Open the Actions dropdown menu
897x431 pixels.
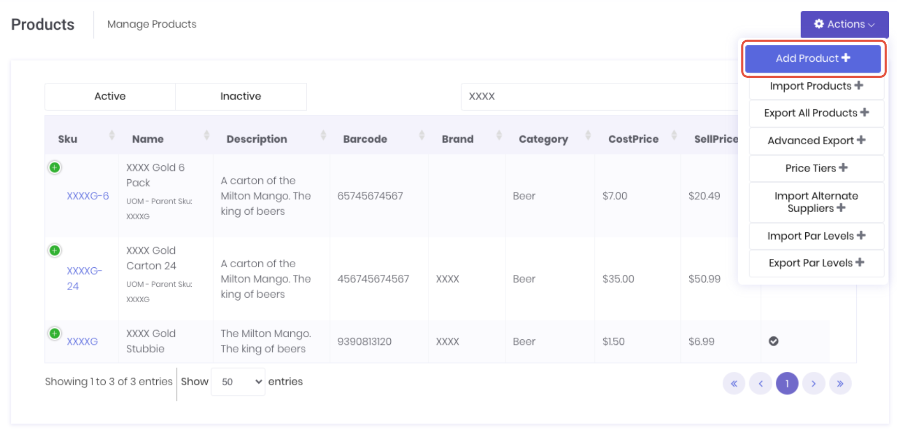click(844, 24)
